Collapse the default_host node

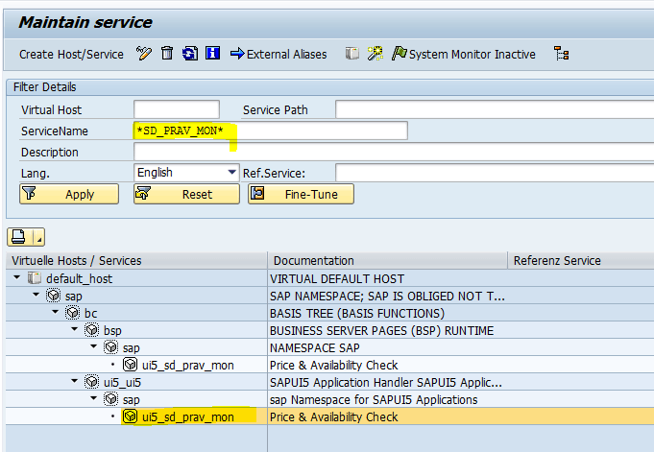click(x=16, y=277)
